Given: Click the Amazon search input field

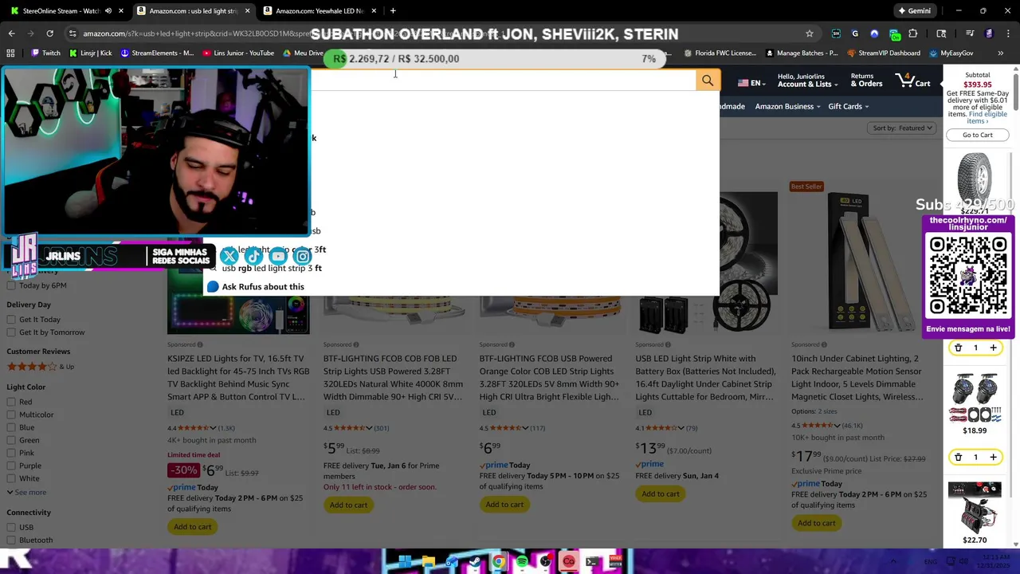Looking at the screenshot, I should 504,81.
